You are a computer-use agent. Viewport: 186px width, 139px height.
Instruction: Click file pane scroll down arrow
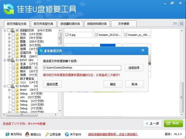coord(182,115)
